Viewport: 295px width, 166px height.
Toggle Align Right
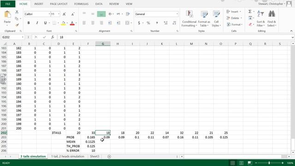(x=101, y=23)
